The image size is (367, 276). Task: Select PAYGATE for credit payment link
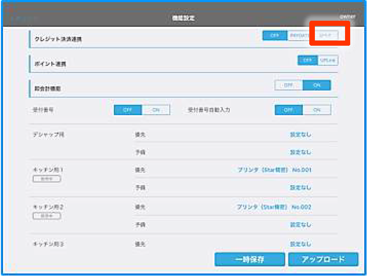point(300,36)
